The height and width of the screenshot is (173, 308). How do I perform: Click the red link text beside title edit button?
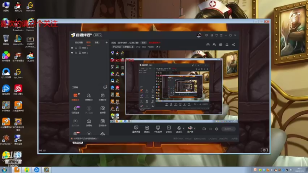pos(154,43)
